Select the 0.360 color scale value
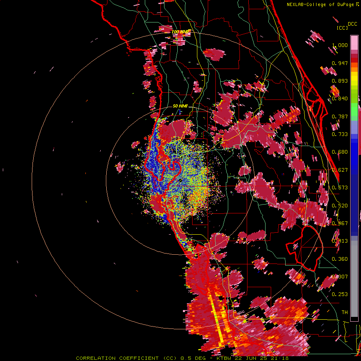The image size is (361, 361). pos(340,259)
